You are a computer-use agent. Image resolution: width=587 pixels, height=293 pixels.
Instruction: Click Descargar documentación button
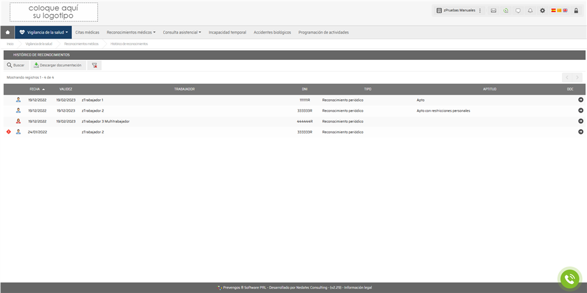57,65
